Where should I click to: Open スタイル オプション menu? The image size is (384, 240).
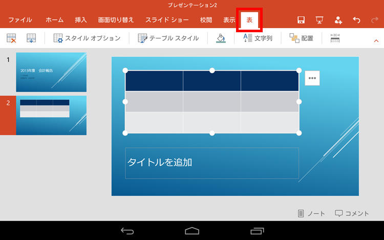(x=87, y=38)
